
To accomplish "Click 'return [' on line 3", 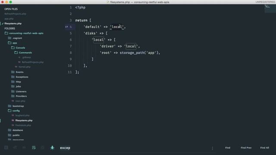I will click(83, 20).
